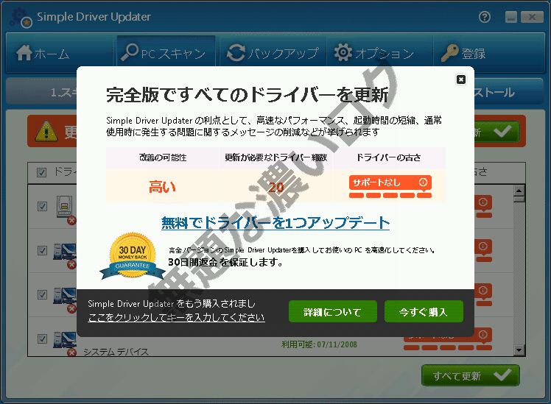Viewport: 551px width, 404px height.
Task: Uncheck the first driver row checkbox
Action: click(42, 206)
